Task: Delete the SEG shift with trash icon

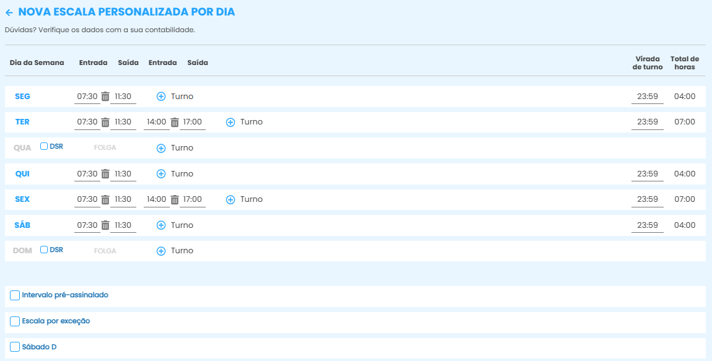Action: [x=105, y=97]
